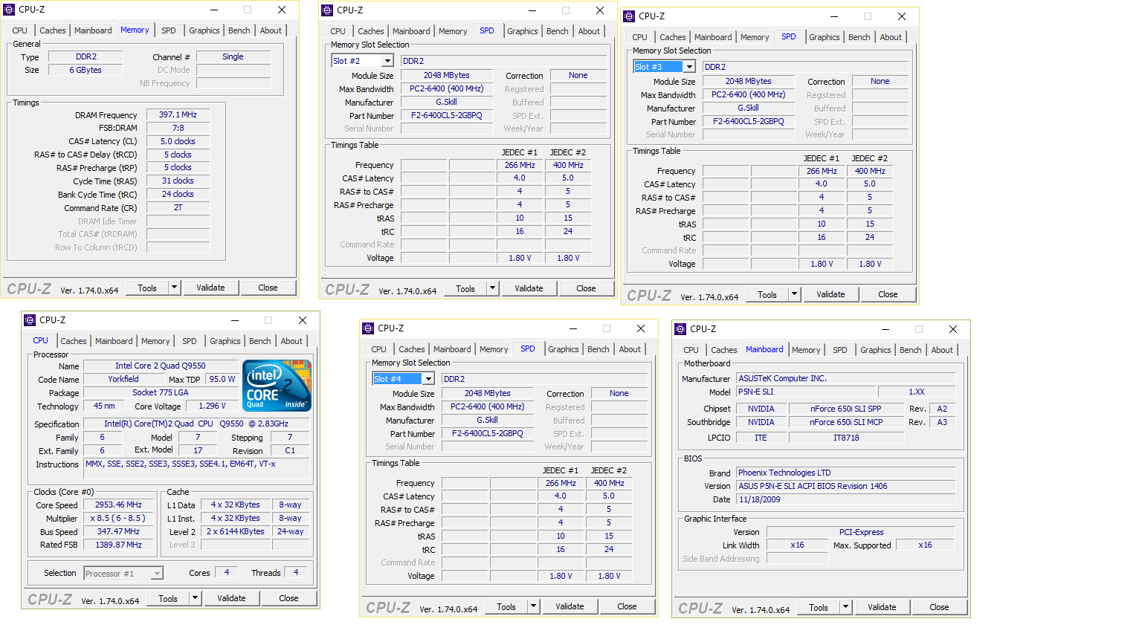Click the CPU-Z app icon in Slot #4 window title bar
Screen dimensions: 1142x642
click(x=368, y=328)
